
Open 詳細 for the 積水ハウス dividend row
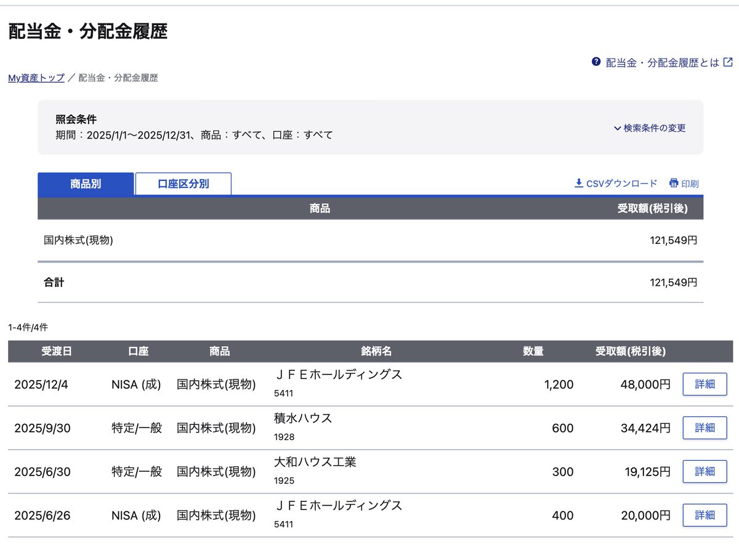pos(705,427)
